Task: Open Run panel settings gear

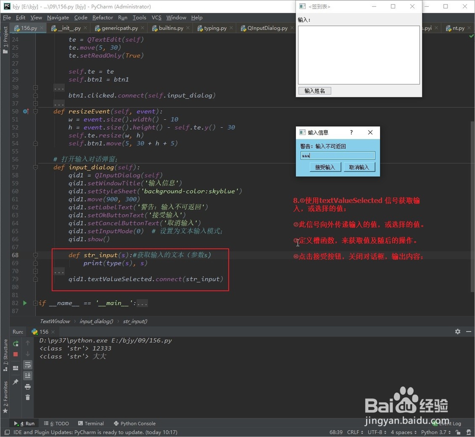Action: pos(457,332)
